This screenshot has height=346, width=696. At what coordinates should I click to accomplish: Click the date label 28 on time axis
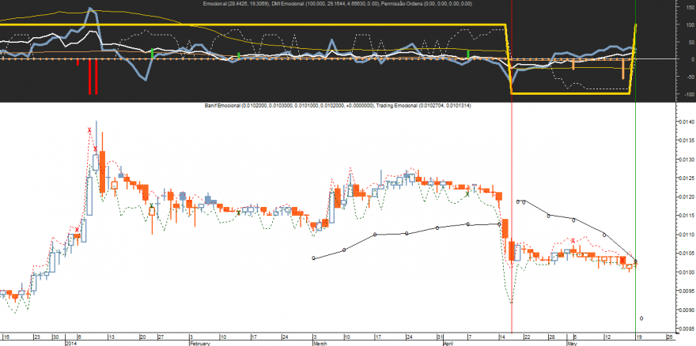coord(551,337)
